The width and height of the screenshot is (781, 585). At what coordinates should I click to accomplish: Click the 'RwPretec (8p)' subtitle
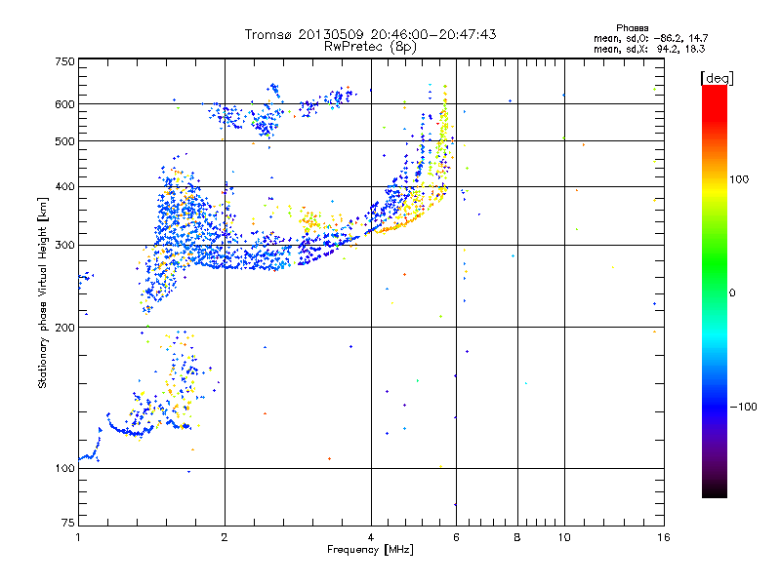[370, 47]
